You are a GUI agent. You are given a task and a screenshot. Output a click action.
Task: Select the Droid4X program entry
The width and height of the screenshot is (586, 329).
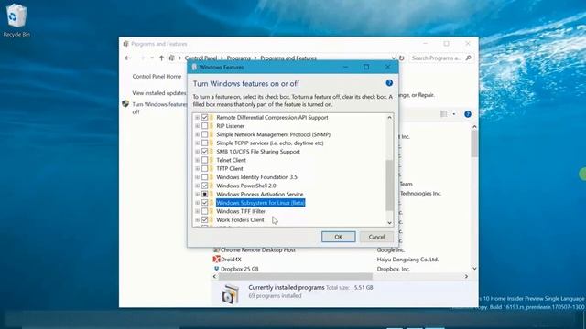pos(231,260)
